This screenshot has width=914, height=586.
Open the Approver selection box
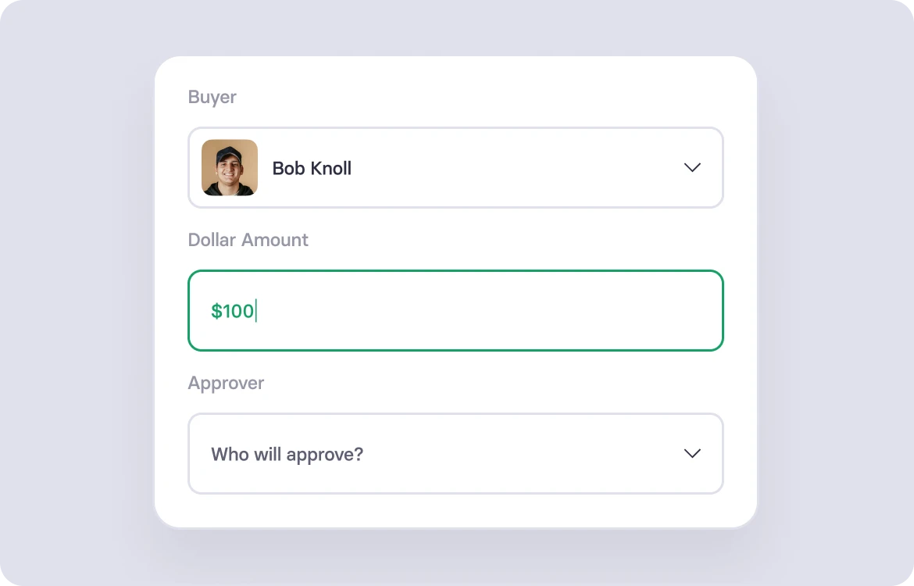coord(456,454)
